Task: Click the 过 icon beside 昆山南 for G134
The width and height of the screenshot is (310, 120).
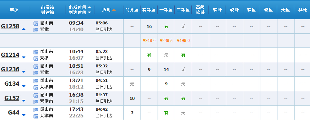Action: tap(35, 81)
